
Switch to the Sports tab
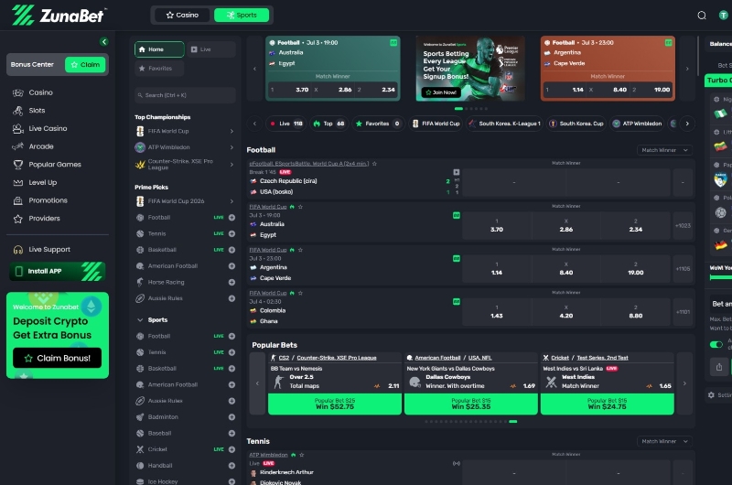(242, 16)
